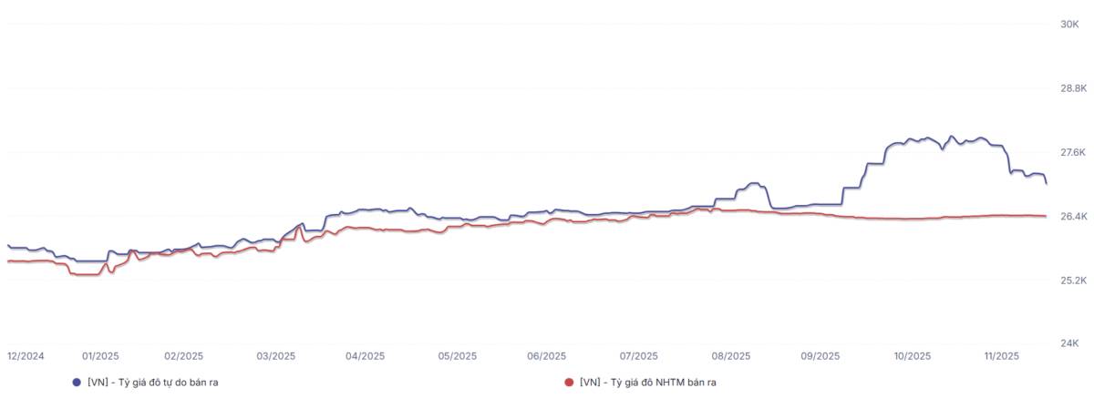1094x419 pixels.
Task: Click the 28.8K y-axis value
Action: (x=1066, y=88)
